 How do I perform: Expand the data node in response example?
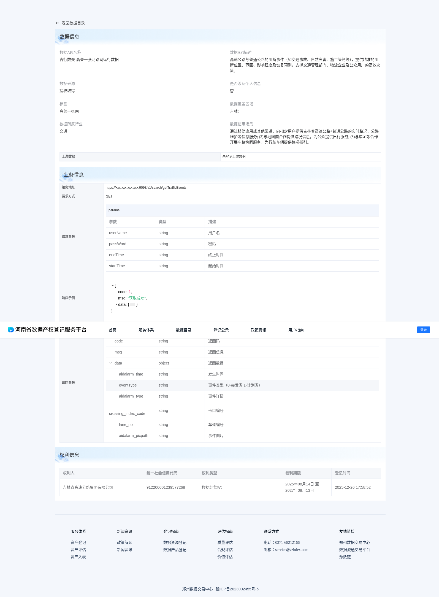click(116, 304)
